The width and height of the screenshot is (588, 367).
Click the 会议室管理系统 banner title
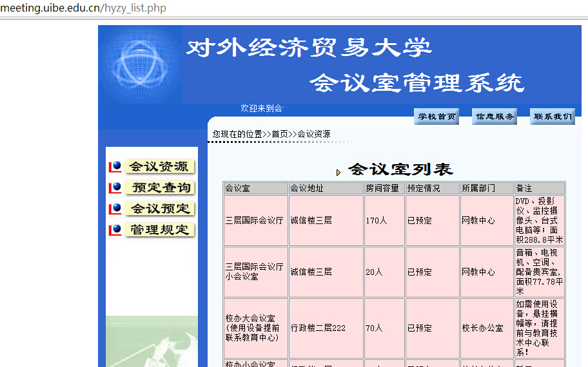pos(416,83)
